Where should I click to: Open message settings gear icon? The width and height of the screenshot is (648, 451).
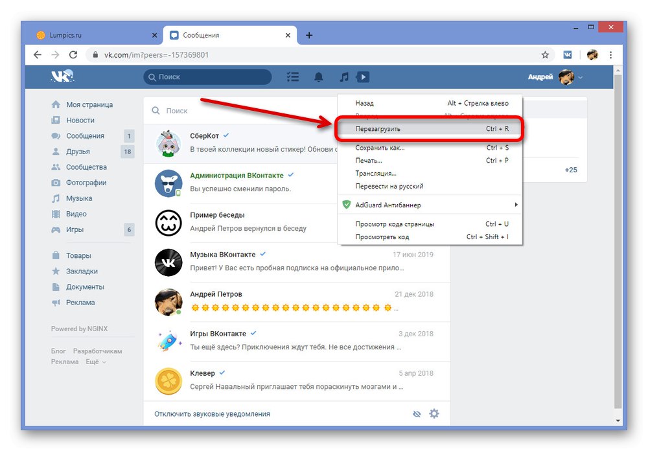434,413
